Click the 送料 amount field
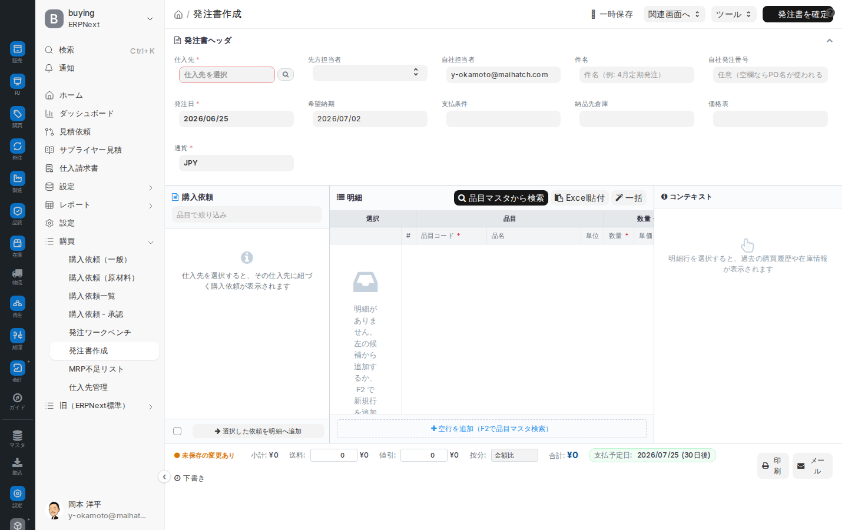Viewport: 848px width, 530px height. tap(334, 455)
